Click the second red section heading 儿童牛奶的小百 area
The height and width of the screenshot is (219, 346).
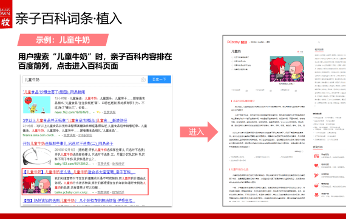239,170
